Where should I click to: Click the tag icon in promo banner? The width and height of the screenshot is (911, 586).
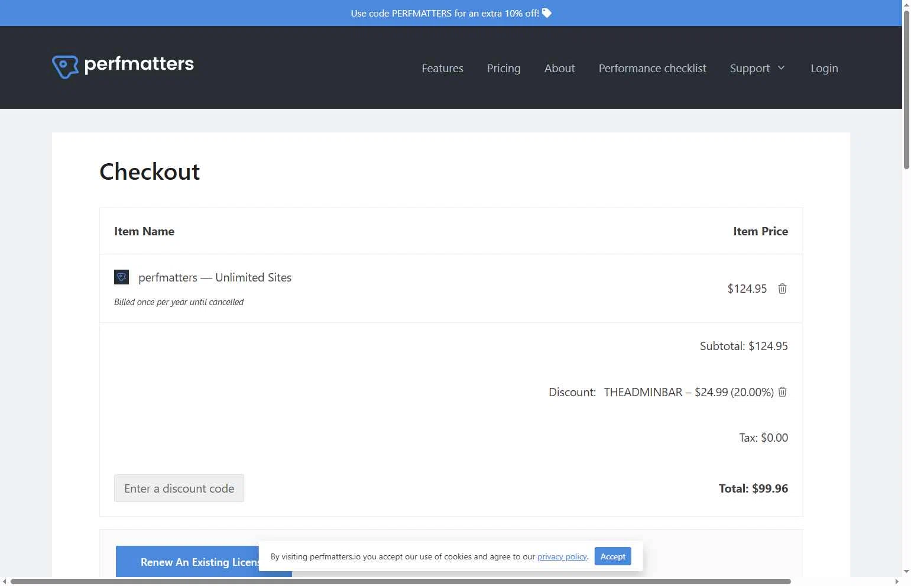click(x=547, y=13)
